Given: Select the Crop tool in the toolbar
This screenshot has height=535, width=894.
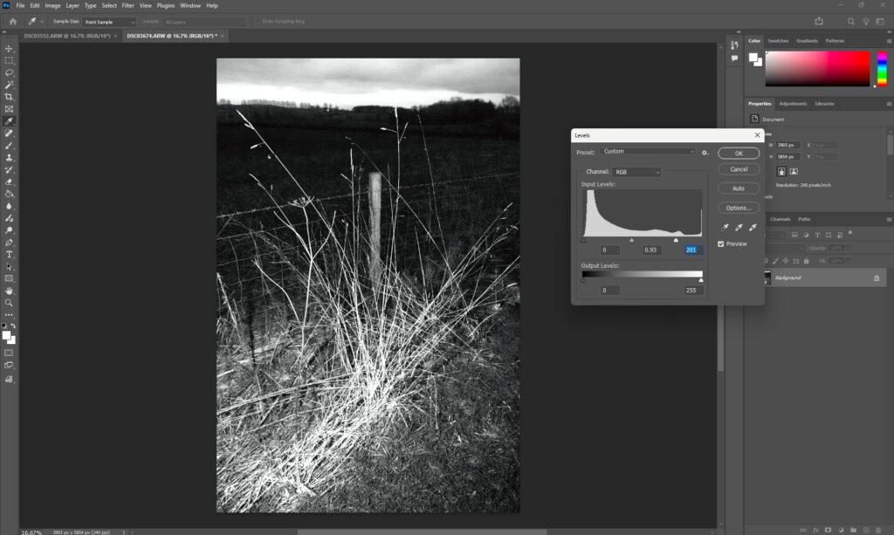Looking at the screenshot, I should coord(9,97).
